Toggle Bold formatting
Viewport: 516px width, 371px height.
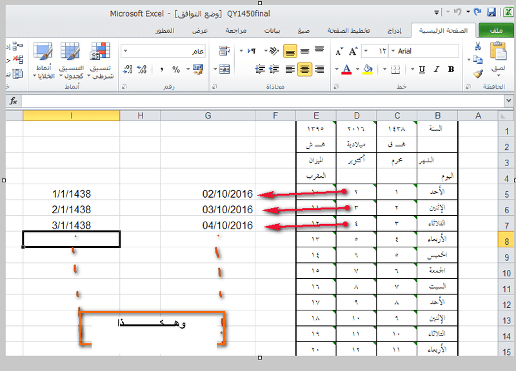point(452,70)
